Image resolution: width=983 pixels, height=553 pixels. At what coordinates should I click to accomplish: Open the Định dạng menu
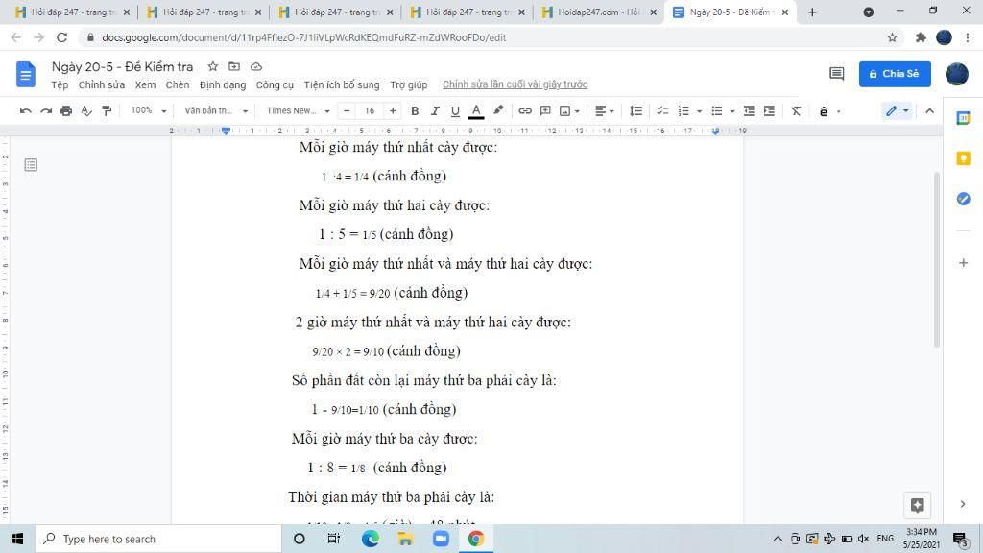(223, 84)
